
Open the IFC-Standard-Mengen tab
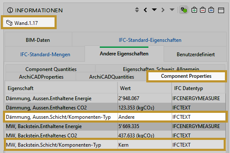[45, 55]
